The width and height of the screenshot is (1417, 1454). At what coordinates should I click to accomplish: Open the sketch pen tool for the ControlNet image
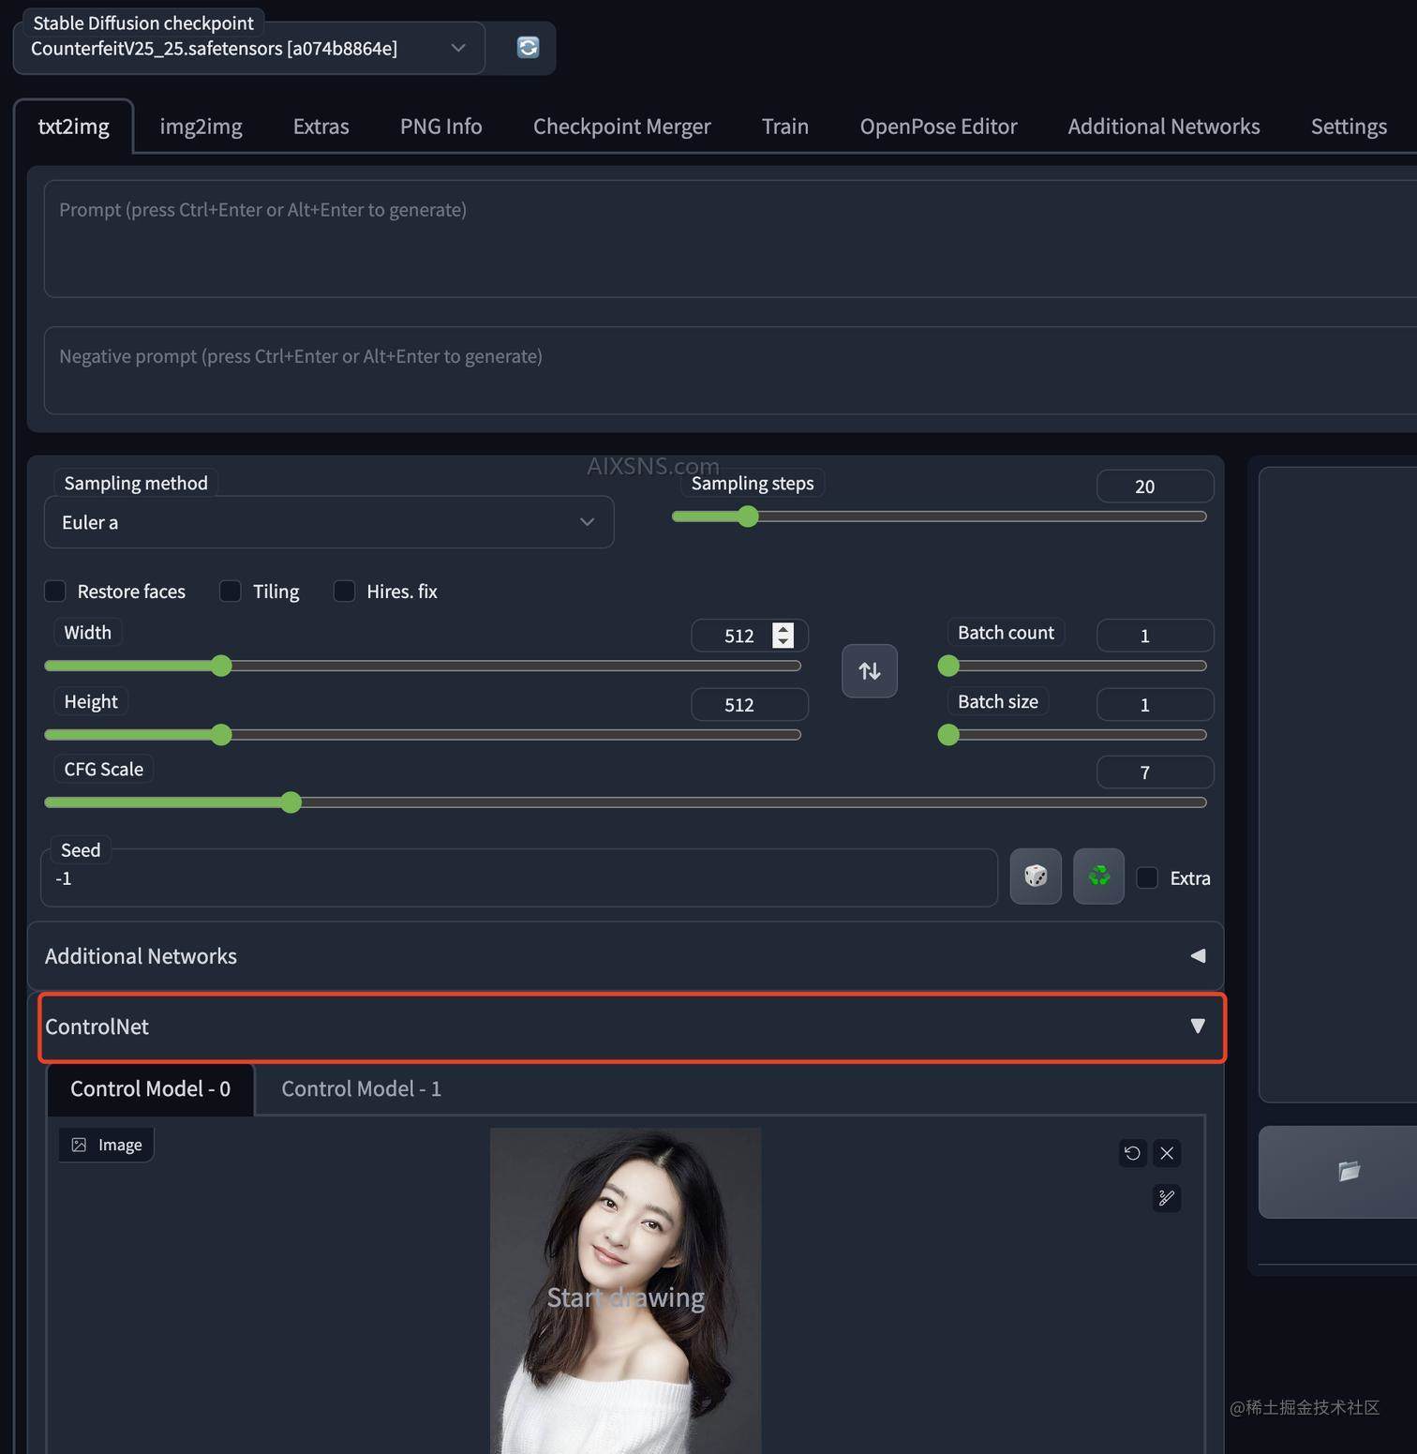click(x=1166, y=1198)
